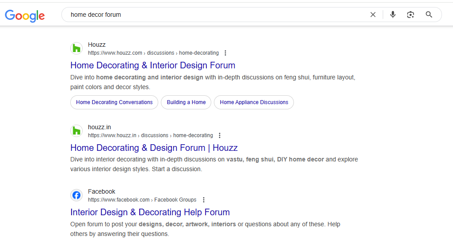Open Home Decorating & Design Forum | Houzz link

coord(154,148)
